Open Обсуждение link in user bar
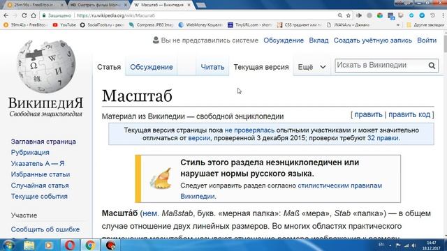Viewport: 447px width, 251px height. click(284, 40)
